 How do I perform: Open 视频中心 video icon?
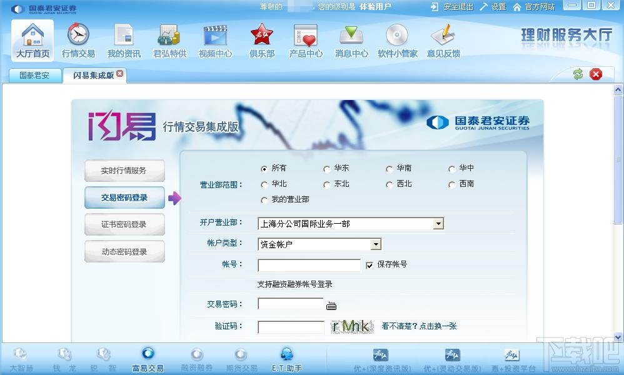[215, 40]
